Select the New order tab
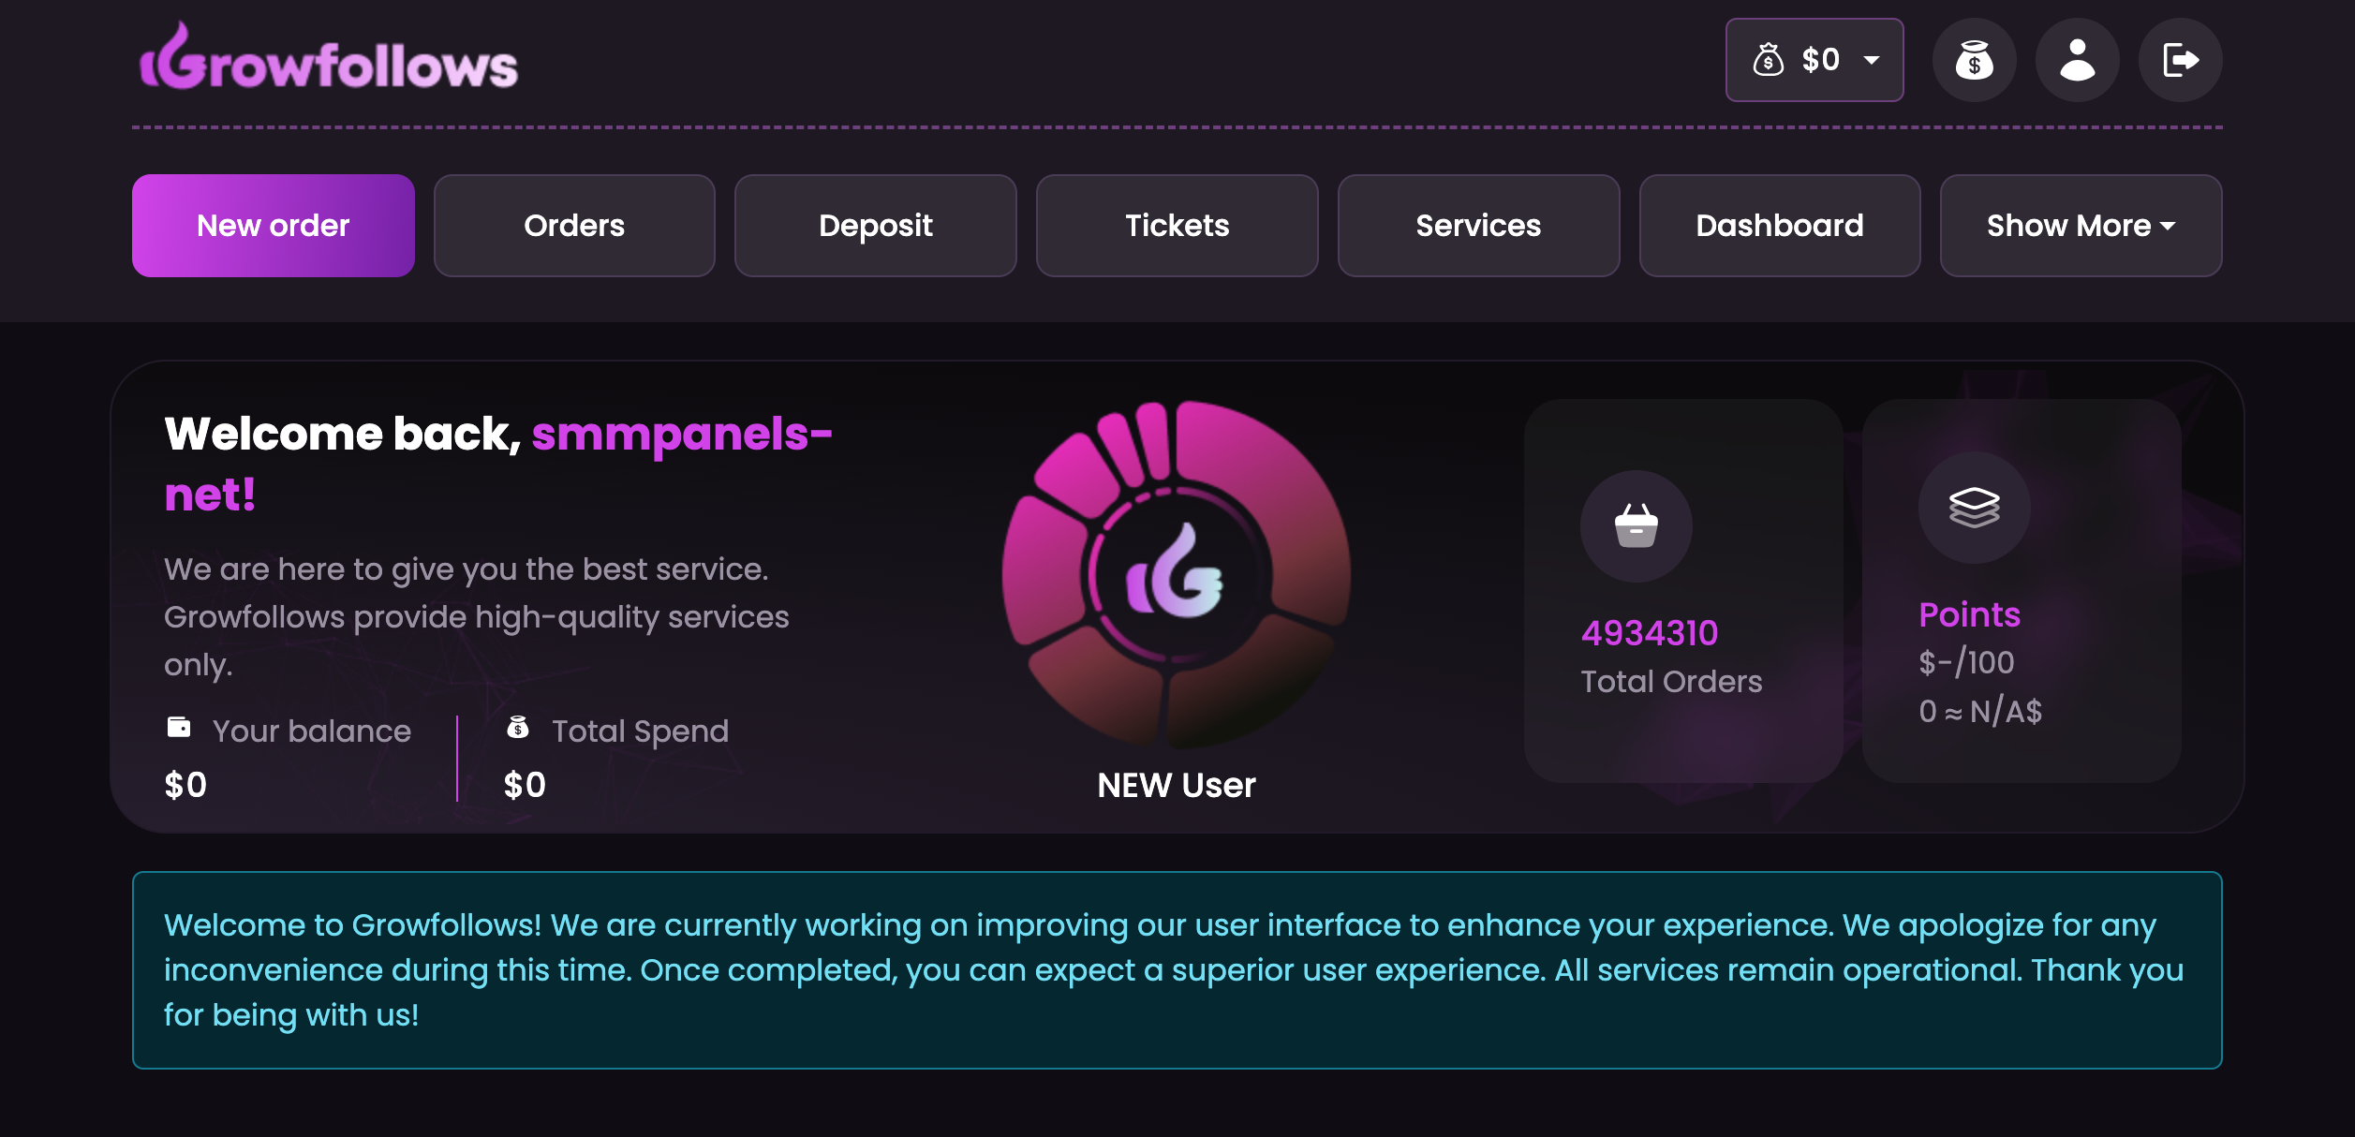Viewport: 2355px width, 1137px height. tap(273, 226)
